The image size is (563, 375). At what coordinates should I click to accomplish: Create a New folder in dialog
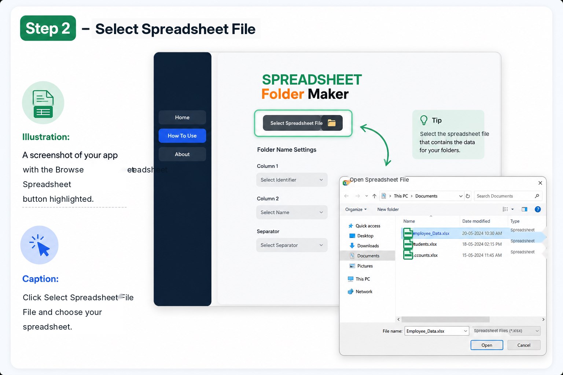(x=388, y=209)
